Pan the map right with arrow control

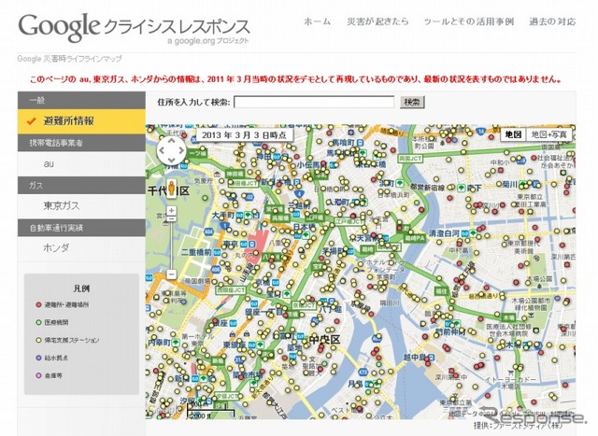[x=180, y=150]
